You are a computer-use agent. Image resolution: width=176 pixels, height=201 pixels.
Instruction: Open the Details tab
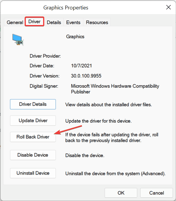pos(54,22)
